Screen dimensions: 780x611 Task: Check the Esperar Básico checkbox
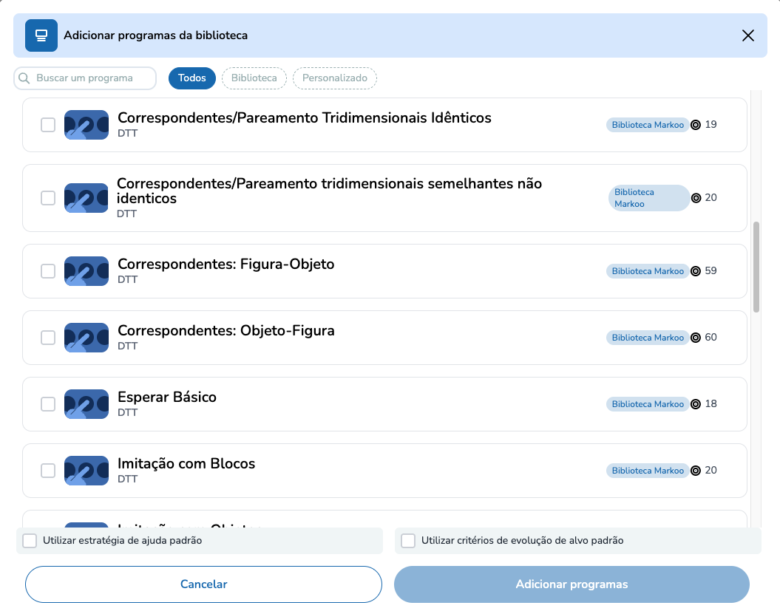pos(48,404)
